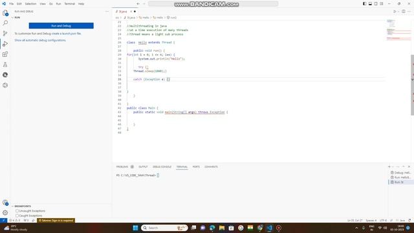Open the View menu
This screenshot has height=233, width=414.
pyautogui.click(x=43, y=4)
